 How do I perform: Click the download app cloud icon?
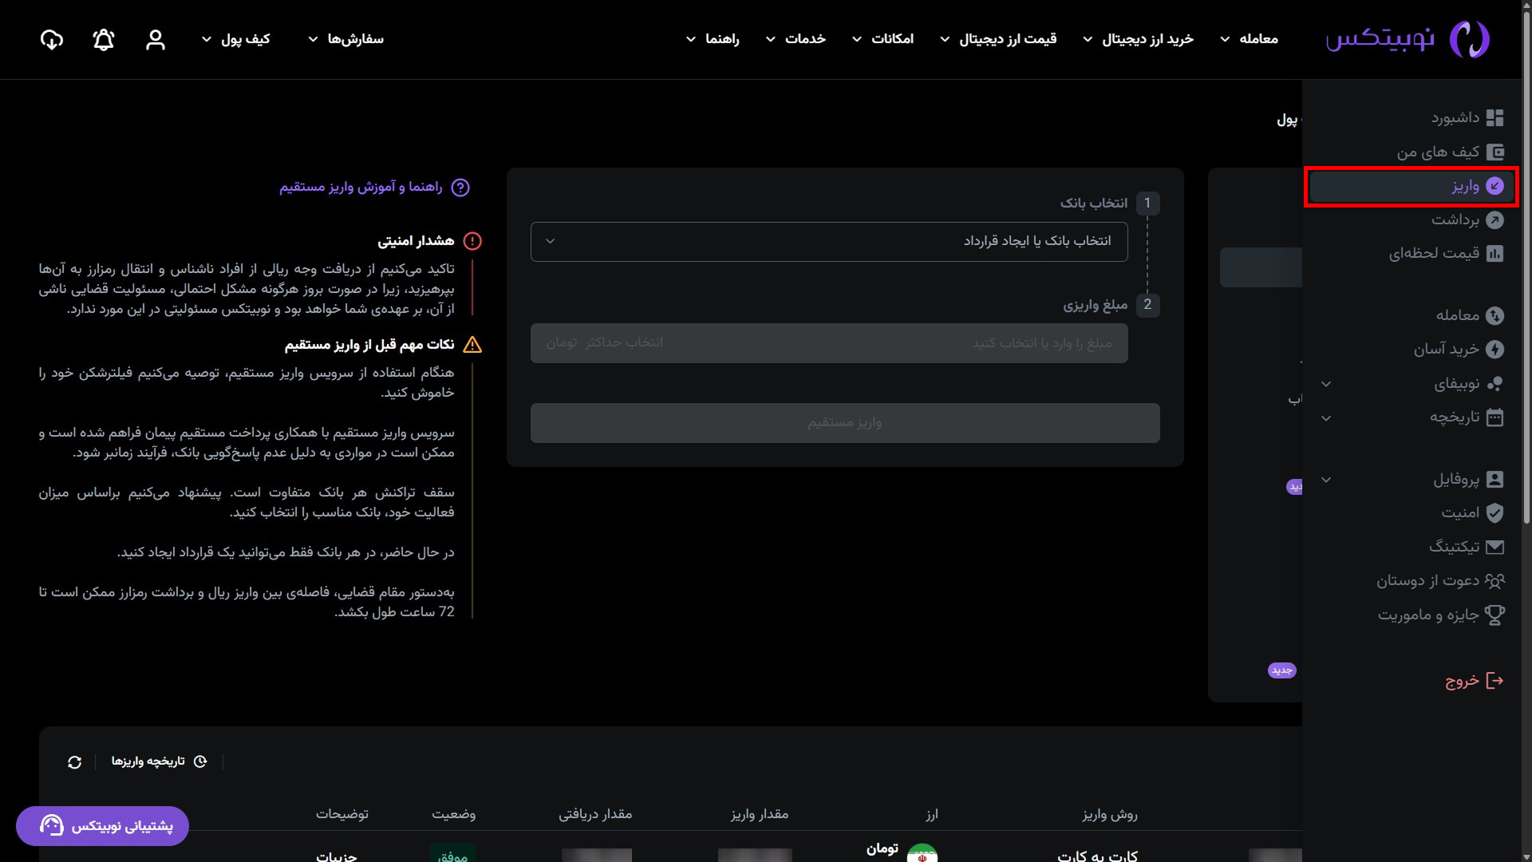pyautogui.click(x=52, y=40)
